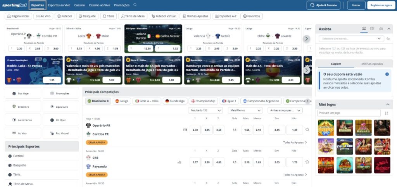Select boosted odds 5.25 for Hamburg bet

coord(231,80)
